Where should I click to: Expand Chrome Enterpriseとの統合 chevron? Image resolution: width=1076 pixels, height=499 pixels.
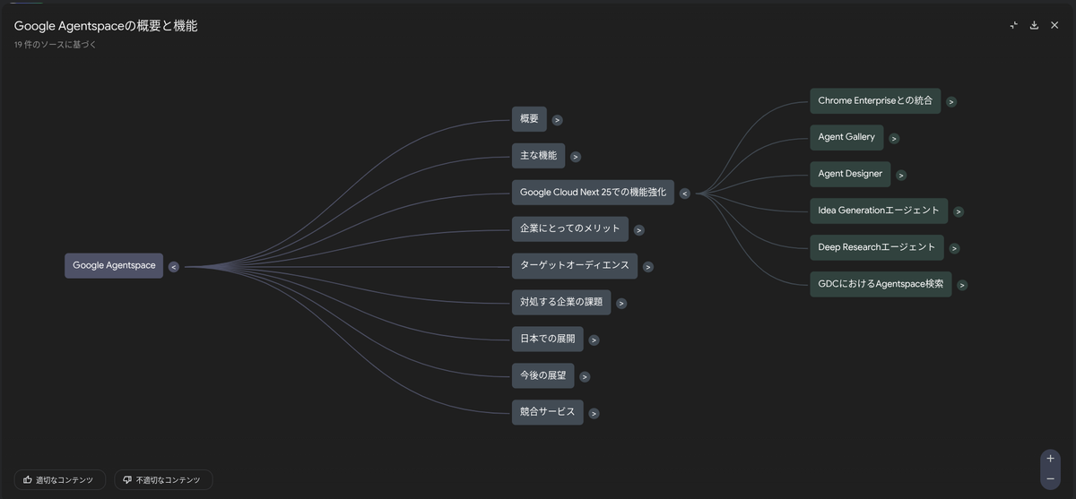click(951, 101)
